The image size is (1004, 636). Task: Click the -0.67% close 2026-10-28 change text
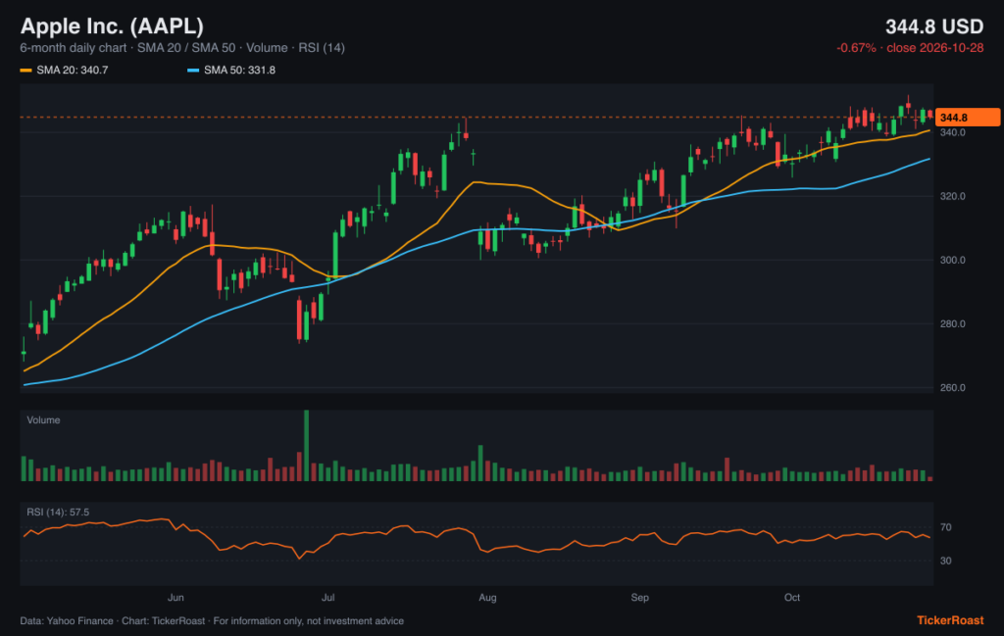click(x=910, y=48)
